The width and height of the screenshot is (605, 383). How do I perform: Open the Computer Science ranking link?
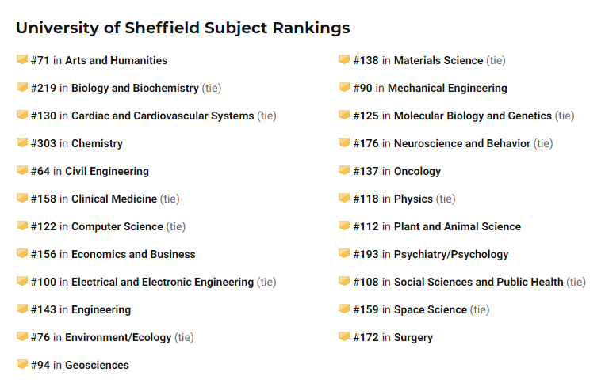(x=117, y=227)
